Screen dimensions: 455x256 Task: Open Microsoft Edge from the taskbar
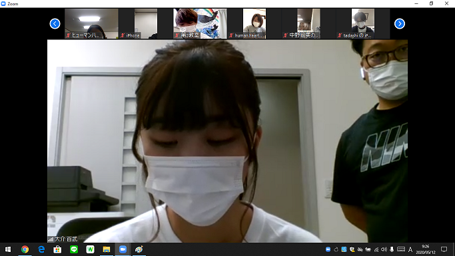(x=41, y=249)
